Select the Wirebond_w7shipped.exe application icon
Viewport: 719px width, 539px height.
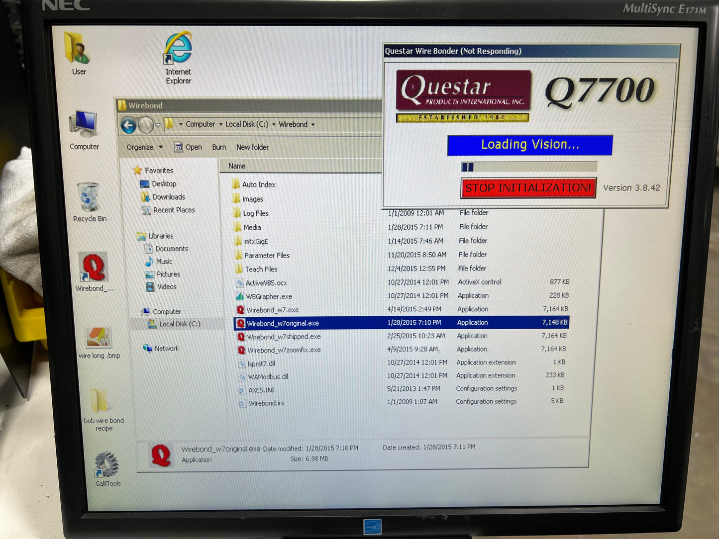pyautogui.click(x=241, y=337)
